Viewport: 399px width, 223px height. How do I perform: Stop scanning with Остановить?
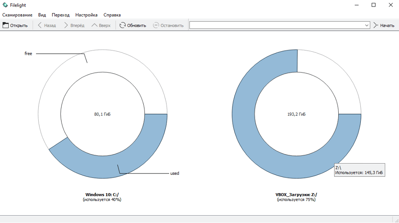(168, 25)
